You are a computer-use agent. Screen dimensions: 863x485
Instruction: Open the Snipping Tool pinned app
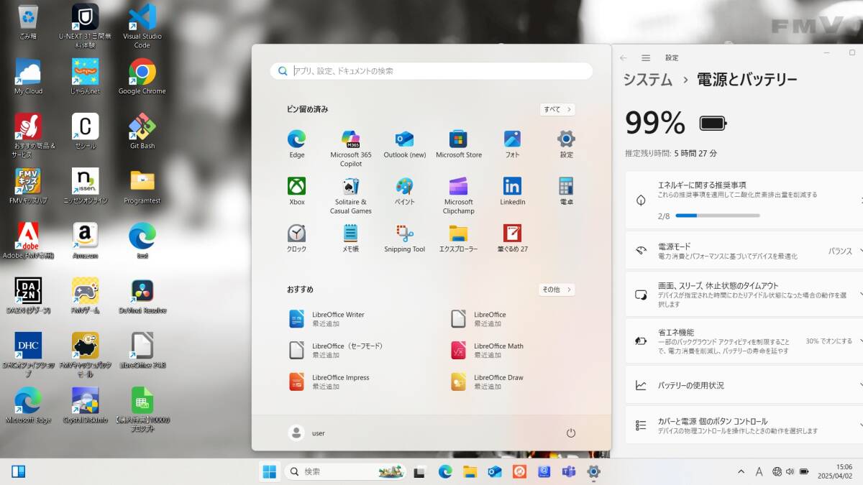pyautogui.click(x=404, y=239)
